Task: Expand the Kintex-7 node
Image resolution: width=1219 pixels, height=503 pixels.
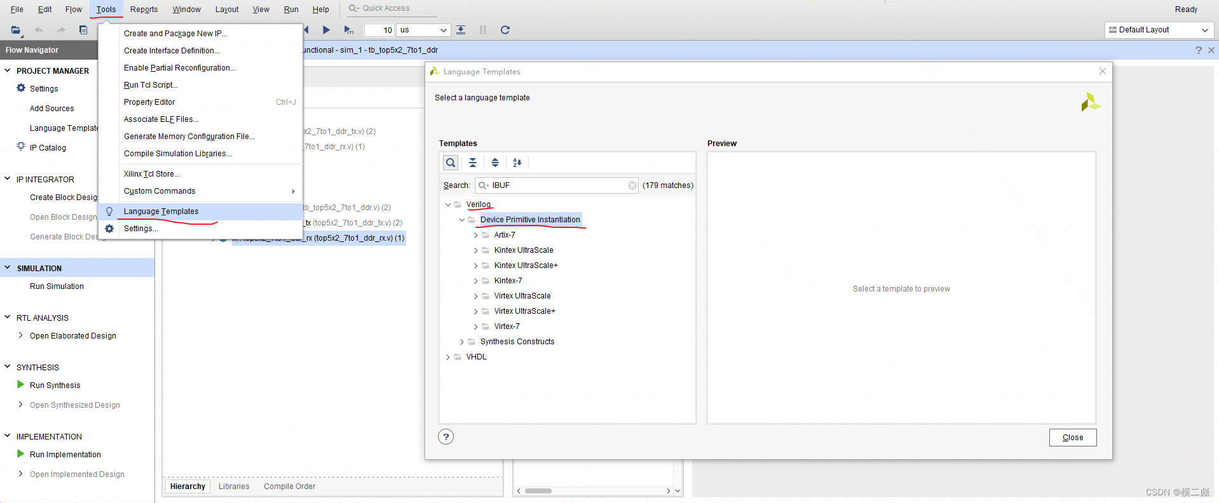Action: coord(476,281)
